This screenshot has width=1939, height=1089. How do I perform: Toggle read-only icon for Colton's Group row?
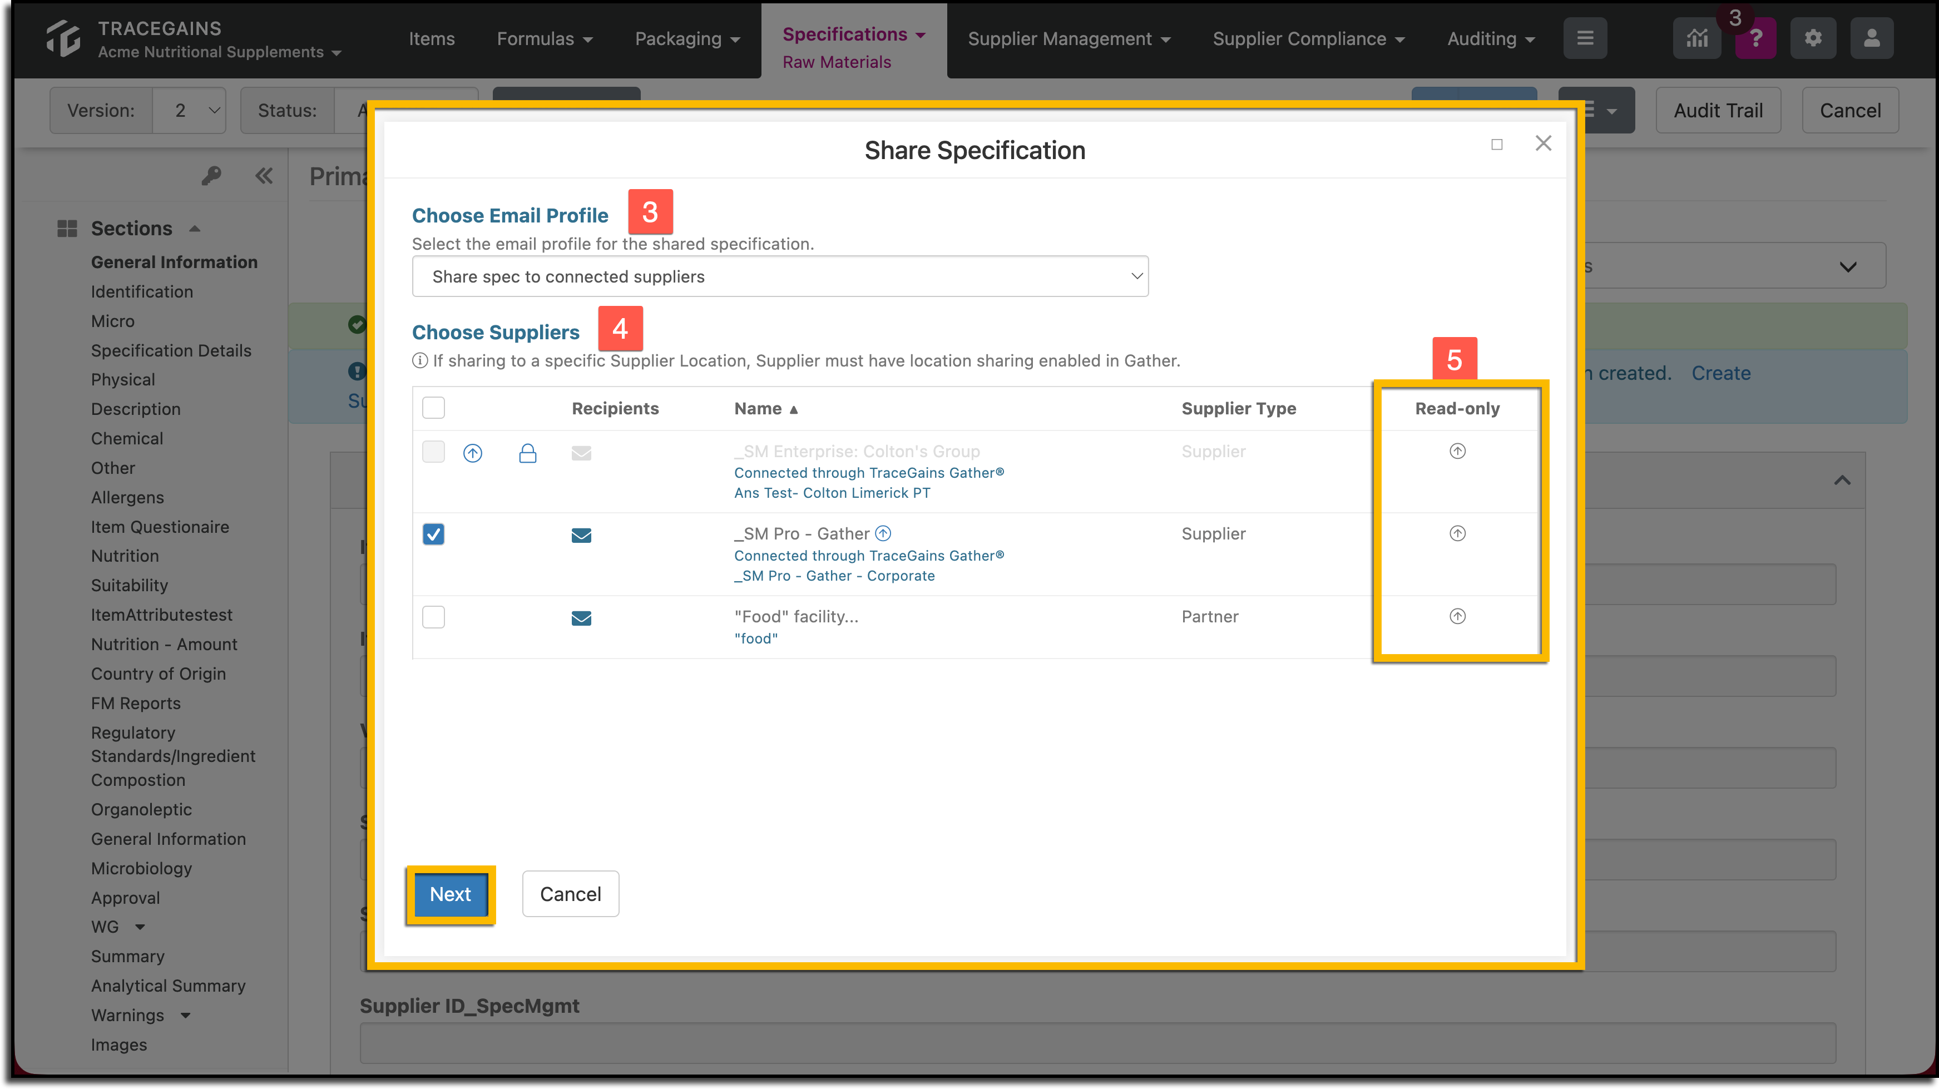1457,452
